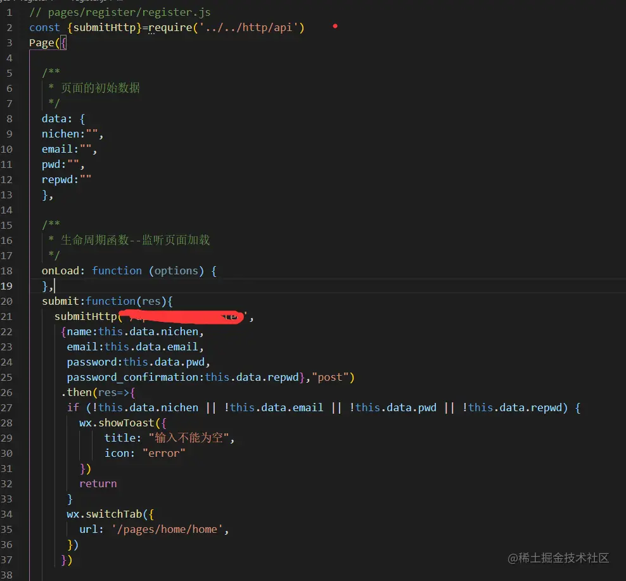This screenshot has height=581, width=626.
Task: Click "password:this.data.pwd" on line 24
Action: click(x=136, y=362)
